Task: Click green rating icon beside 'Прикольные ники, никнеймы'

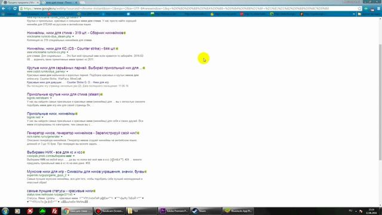Action: coord(76,114)
